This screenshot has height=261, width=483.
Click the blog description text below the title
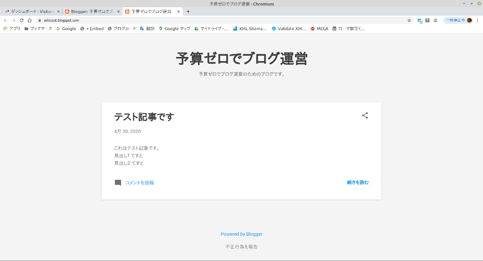coord(242,74)
